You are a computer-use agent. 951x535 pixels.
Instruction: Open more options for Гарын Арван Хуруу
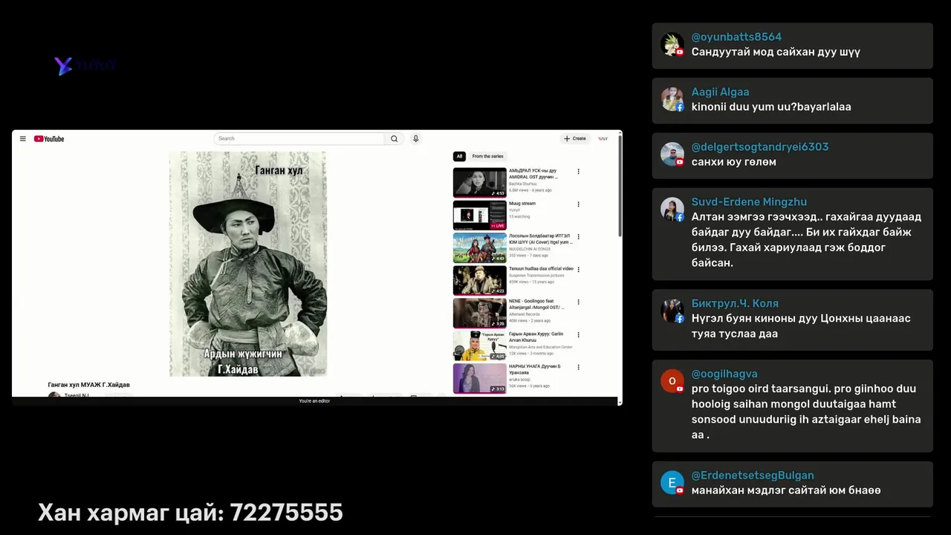click(x=578, y=335)
